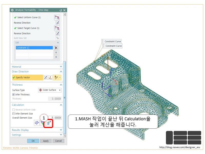Click the dialog vertical scrollbar thumb
This screenshot has height=154, width=205.
tap(65, 98)
